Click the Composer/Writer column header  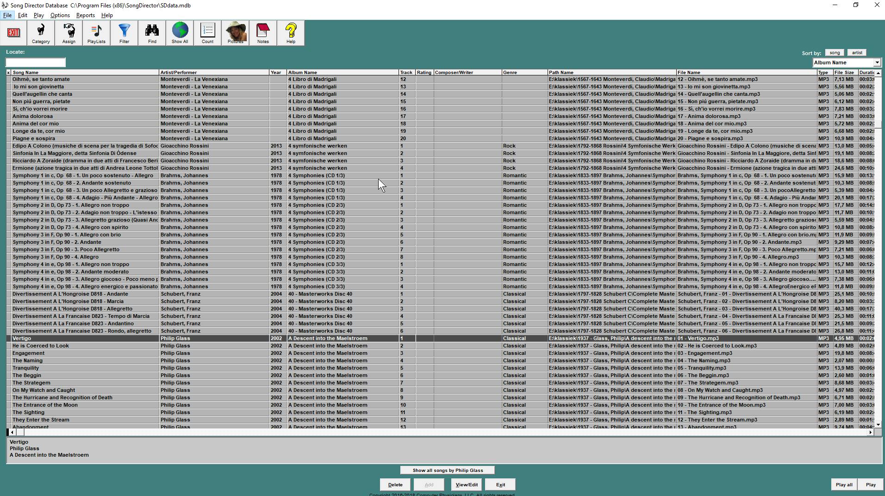tap(467, 73)
